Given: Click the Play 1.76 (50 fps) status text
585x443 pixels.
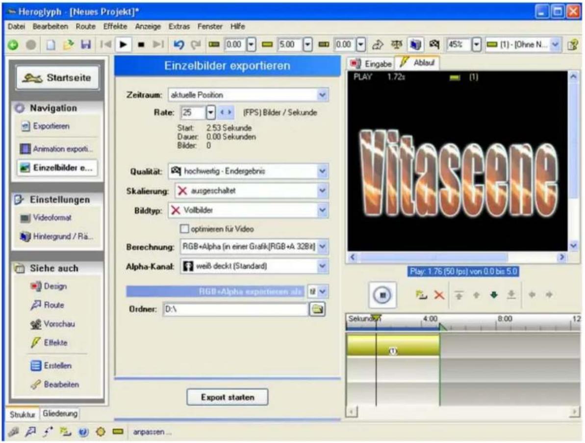Looking at the screenshot, I should point(463,271).
